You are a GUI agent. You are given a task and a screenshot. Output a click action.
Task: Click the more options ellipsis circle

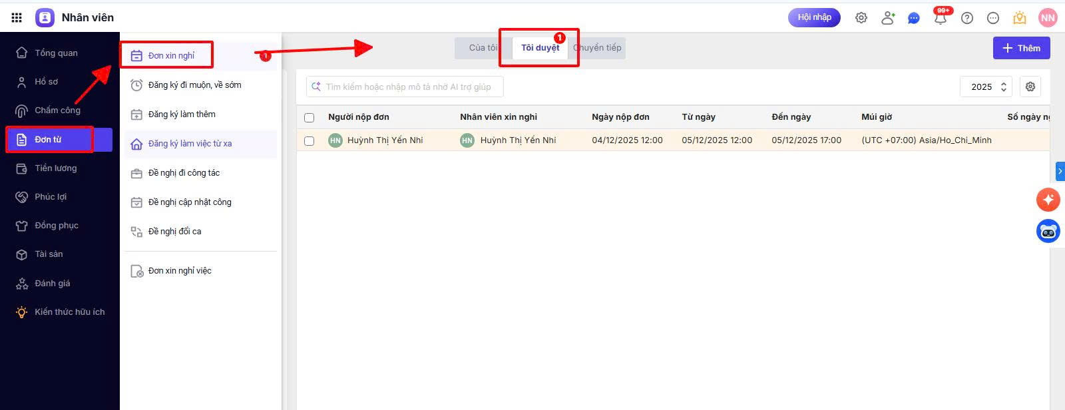993,18
